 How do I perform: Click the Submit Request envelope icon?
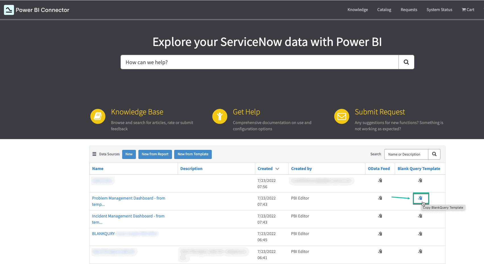tap(342, 116)
